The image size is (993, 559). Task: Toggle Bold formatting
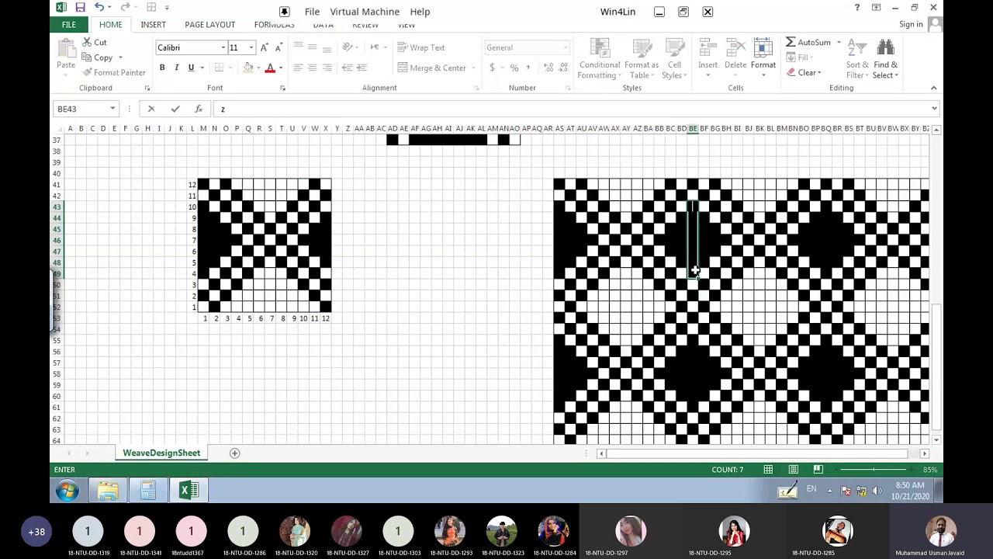[x=162, y=68]
